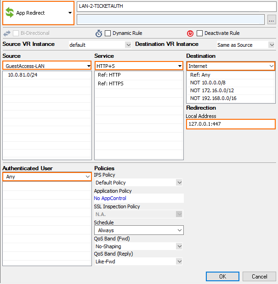Select the Ref: HTTPS service entry

[139, 84]
